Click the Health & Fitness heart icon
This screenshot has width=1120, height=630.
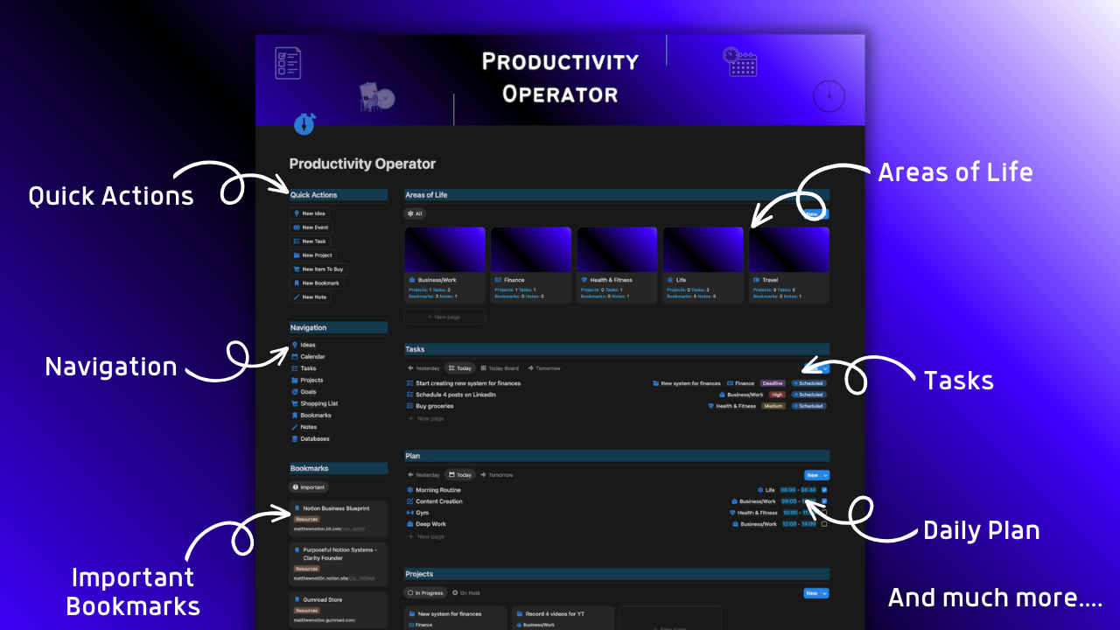(584, 280)
